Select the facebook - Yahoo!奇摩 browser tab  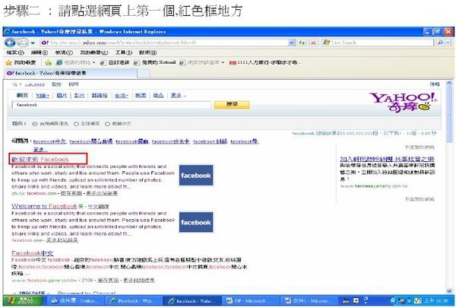[71, 73]
